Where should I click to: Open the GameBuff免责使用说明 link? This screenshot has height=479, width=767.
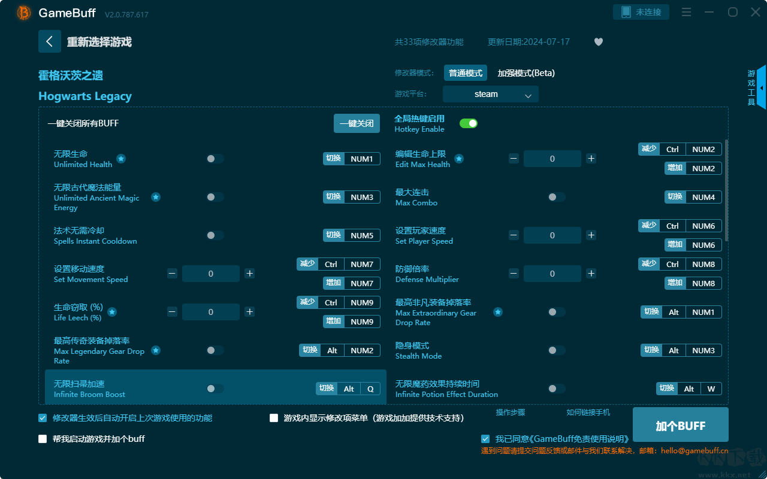coord(581,439)
